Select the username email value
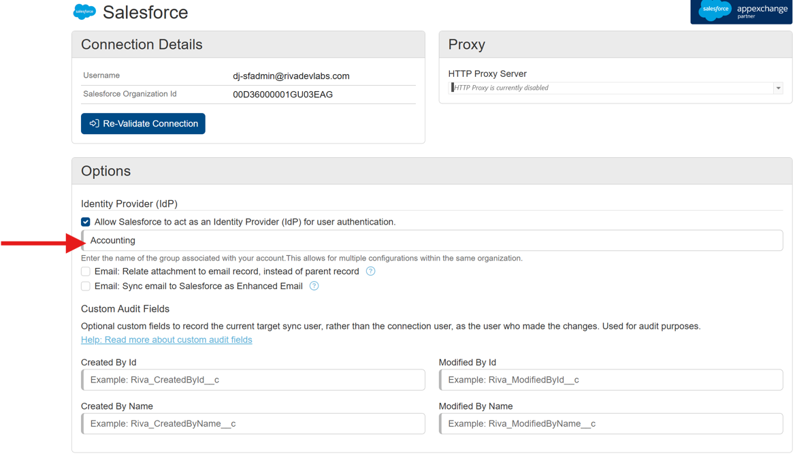 tap(291, 76)
